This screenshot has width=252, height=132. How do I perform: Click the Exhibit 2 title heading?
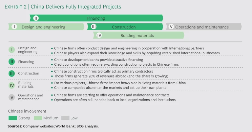(x=62, y=7)
